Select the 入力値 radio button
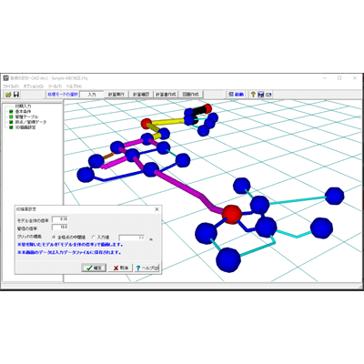This screenshot has height=364, width=364. pyautogui.click(x=94, y=237)
